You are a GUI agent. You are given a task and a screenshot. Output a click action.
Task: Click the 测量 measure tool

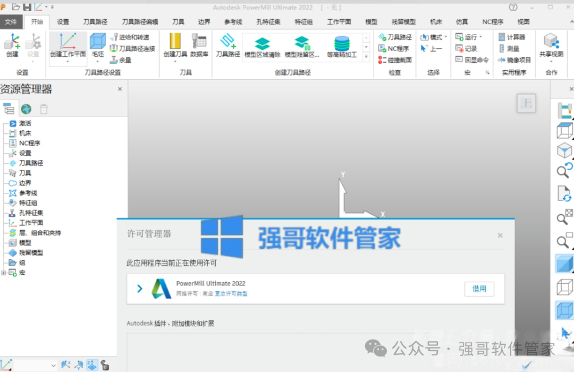(x=509, y=48)
